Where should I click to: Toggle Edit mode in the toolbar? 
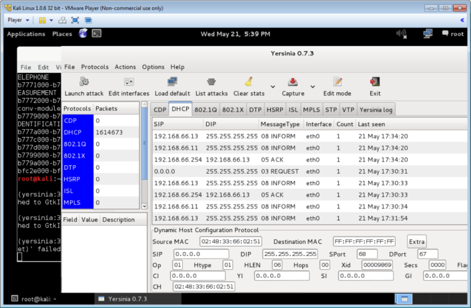coord(337,82)
